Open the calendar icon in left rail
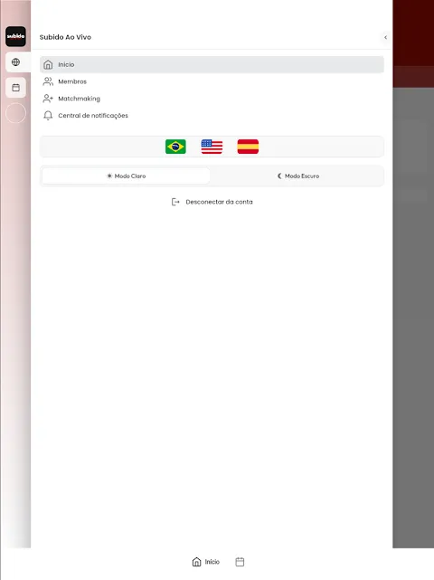434x580 pixels. point(15,88)
